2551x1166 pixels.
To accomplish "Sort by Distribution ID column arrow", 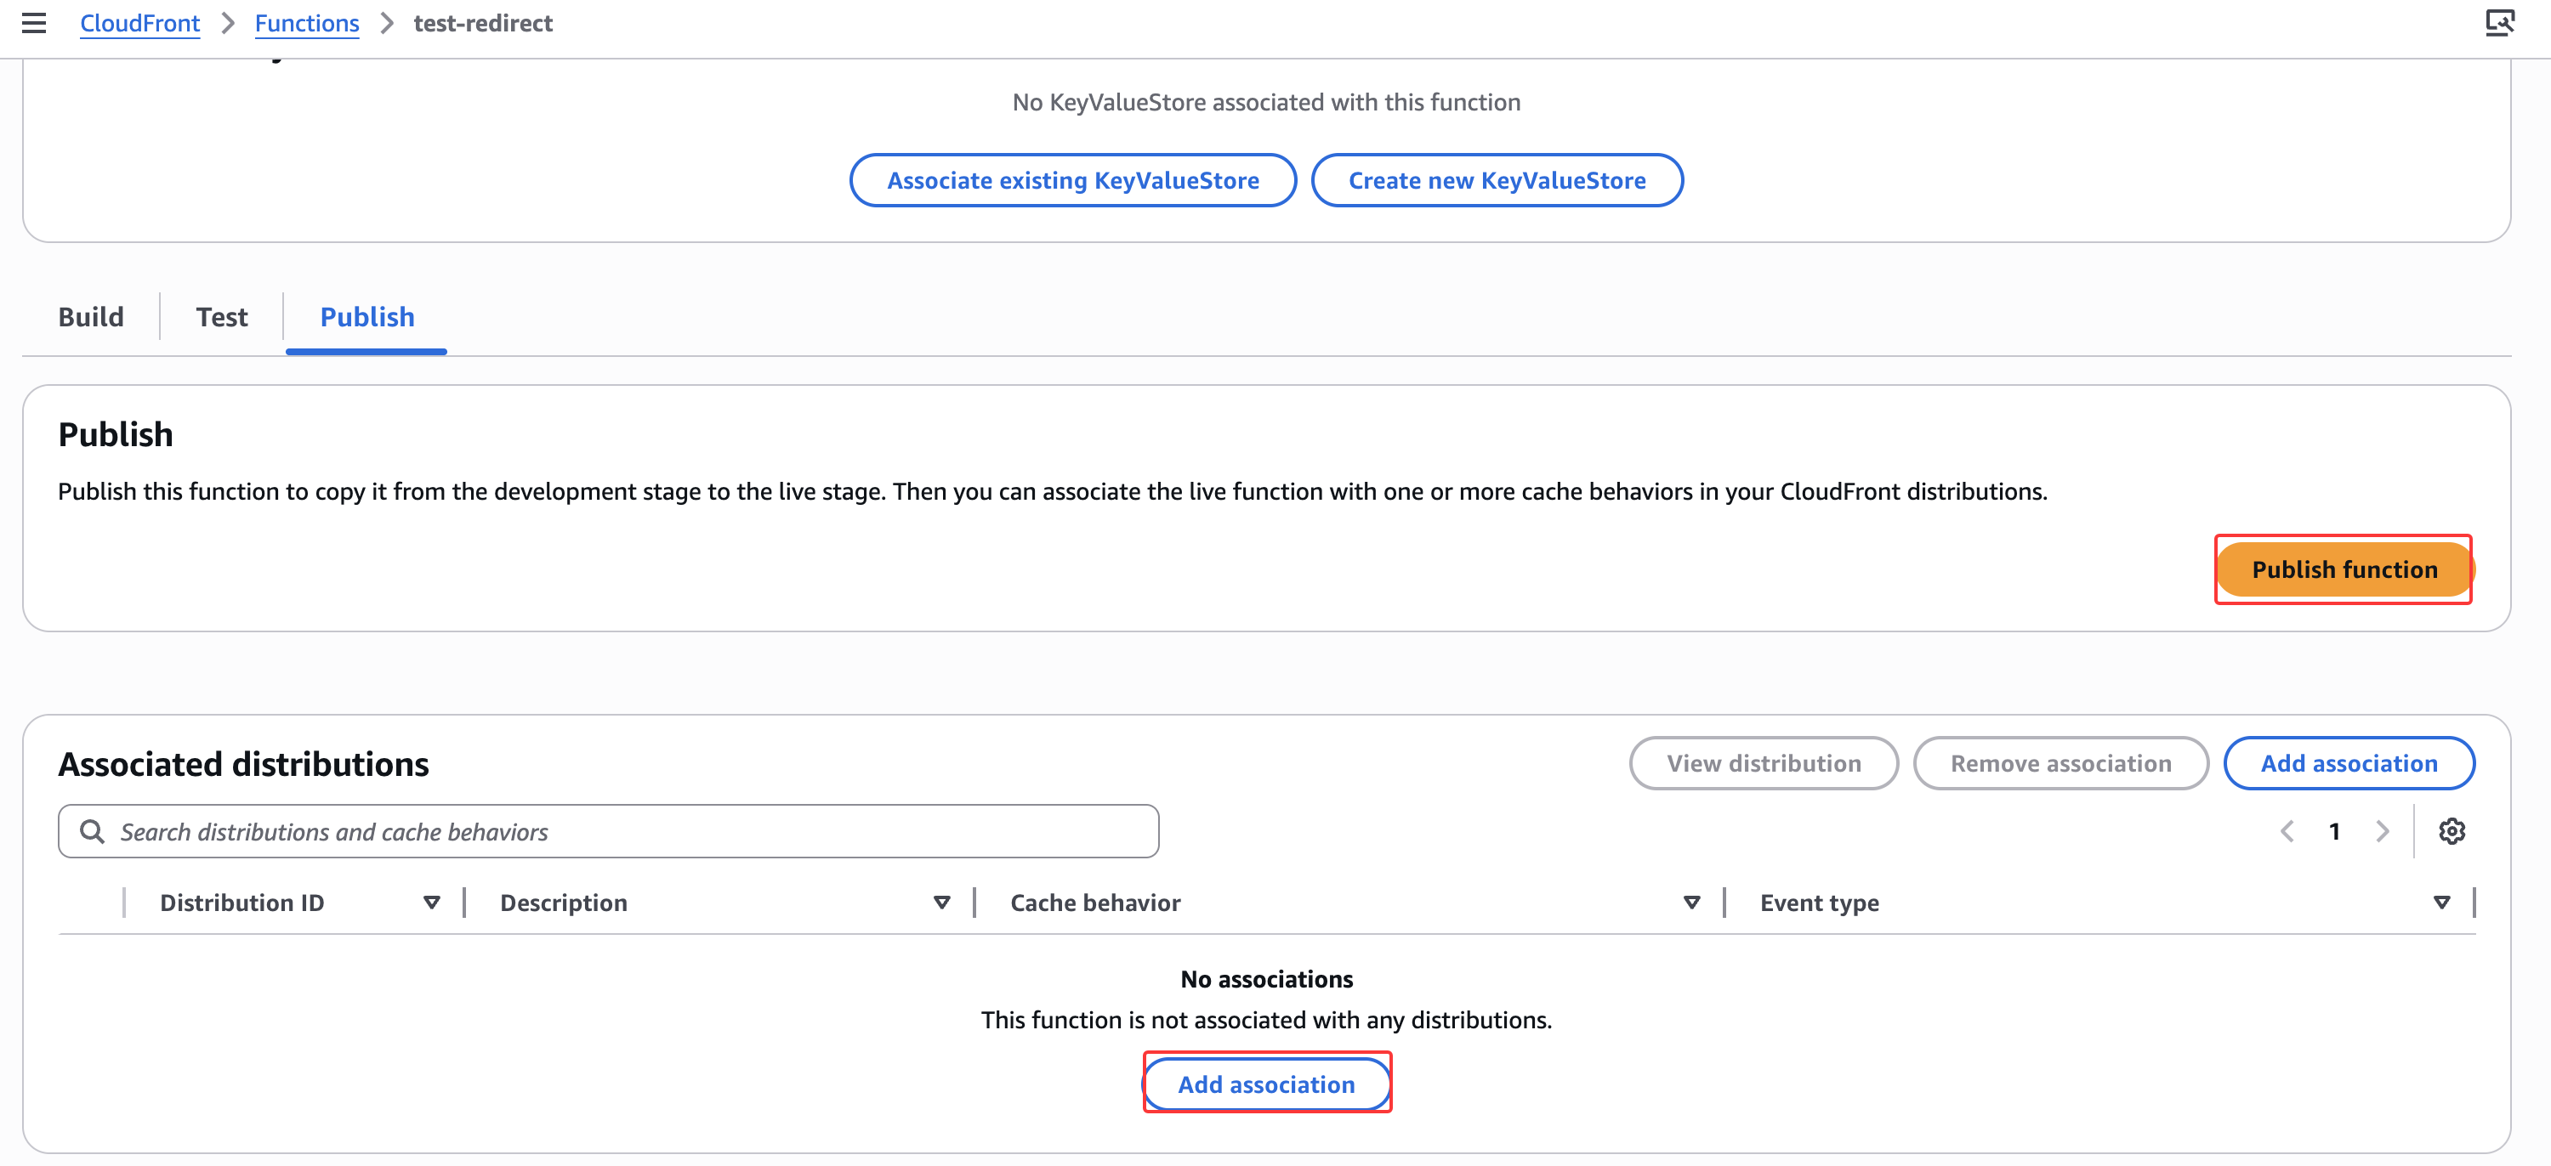I will pyautogui.click(x=431, y=903).
